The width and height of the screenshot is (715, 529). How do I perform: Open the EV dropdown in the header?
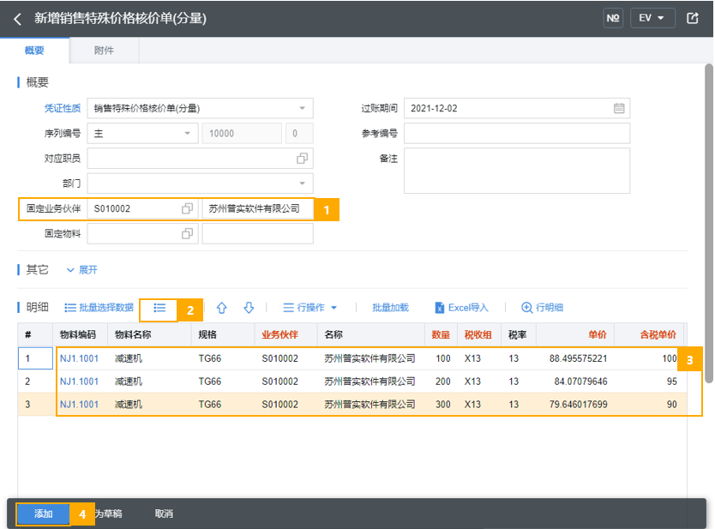[x=652, y=18]
